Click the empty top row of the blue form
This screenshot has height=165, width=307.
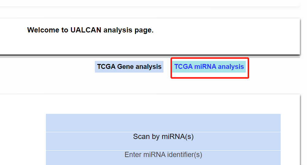(x=163, y=123)
